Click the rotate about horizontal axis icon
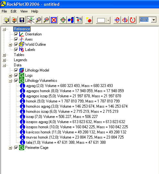 click(117, 20)
